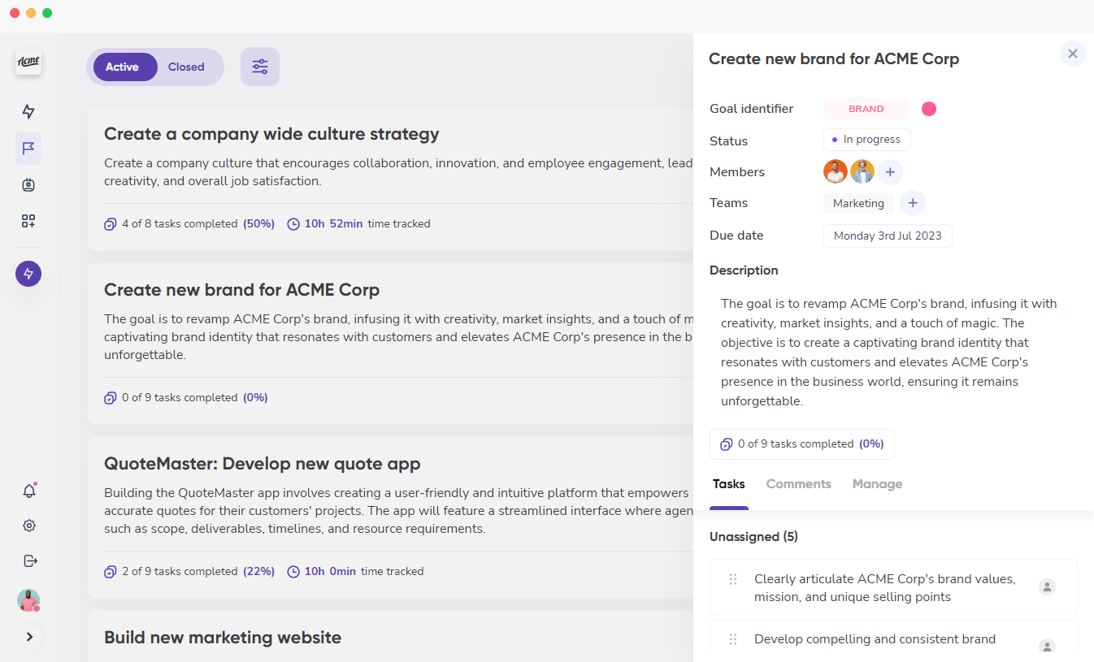This screenshot has width=1094, height=662.
Task: Click the purple circular lightning button
Action: 28,274
